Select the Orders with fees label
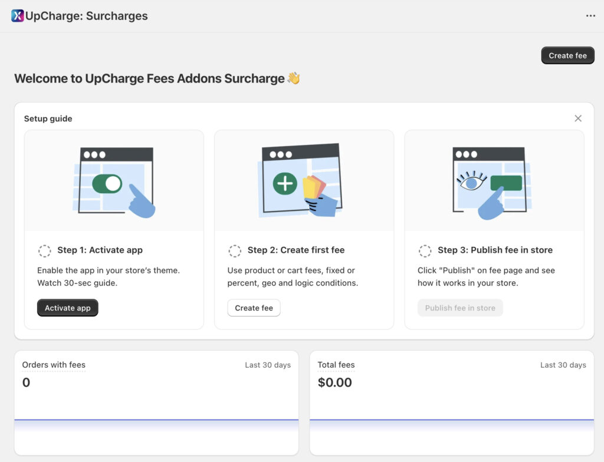 [x=54, y=365]
